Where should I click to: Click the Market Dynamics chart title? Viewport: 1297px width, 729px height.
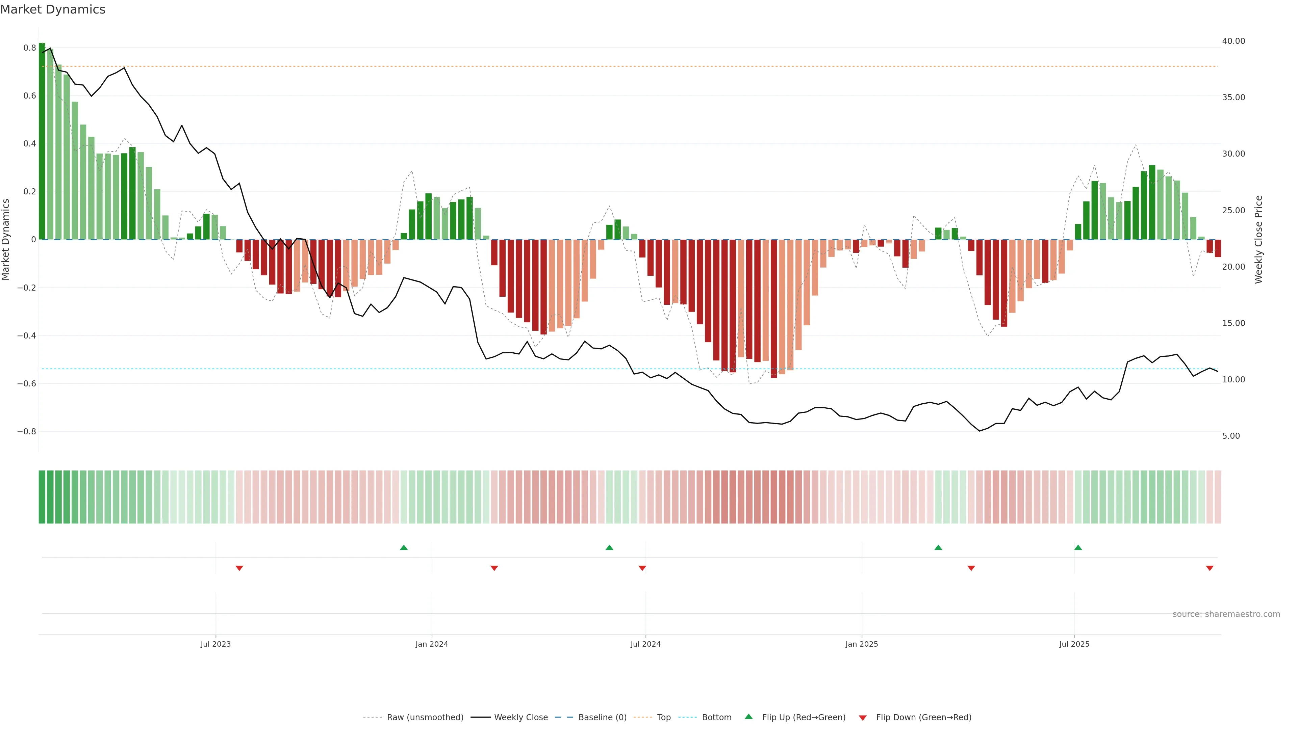click(x=53, y=9)
